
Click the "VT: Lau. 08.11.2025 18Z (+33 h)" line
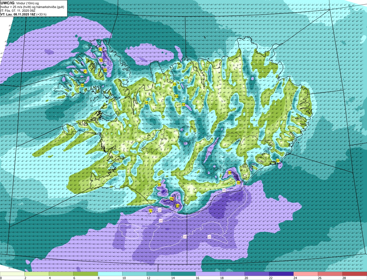24,14
